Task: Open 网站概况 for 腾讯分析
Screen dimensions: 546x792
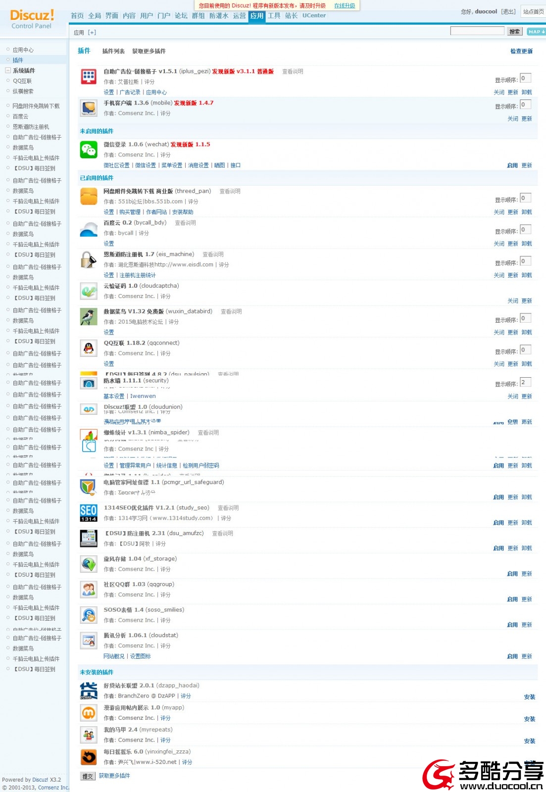Action: click(x=114, y=657)
